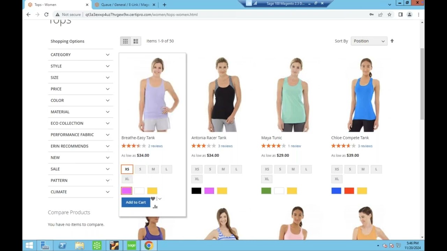The height and width of the screenshot is (251, 447).
Task: Open Windows Start menu
Action: coord(29,245)
